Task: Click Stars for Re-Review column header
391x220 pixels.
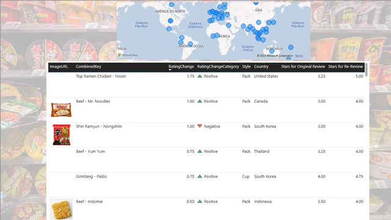Action: click(345, 67)
